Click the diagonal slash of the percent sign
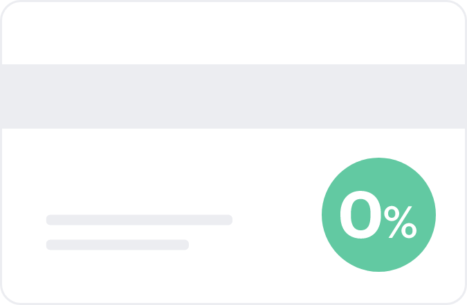The width and height of the screenshot is (467, 305). tap(401, 222)
